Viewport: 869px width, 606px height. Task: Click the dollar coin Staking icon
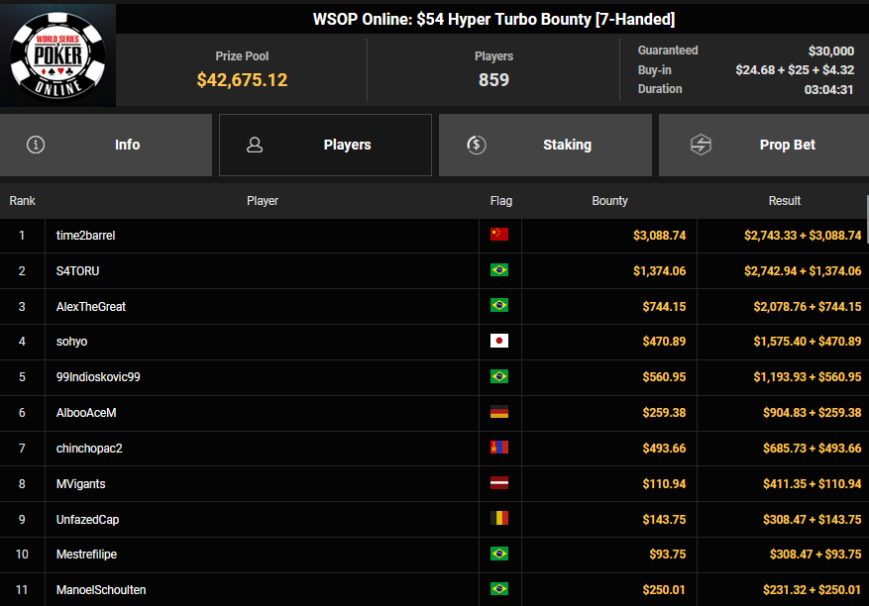tap(476, 145)
